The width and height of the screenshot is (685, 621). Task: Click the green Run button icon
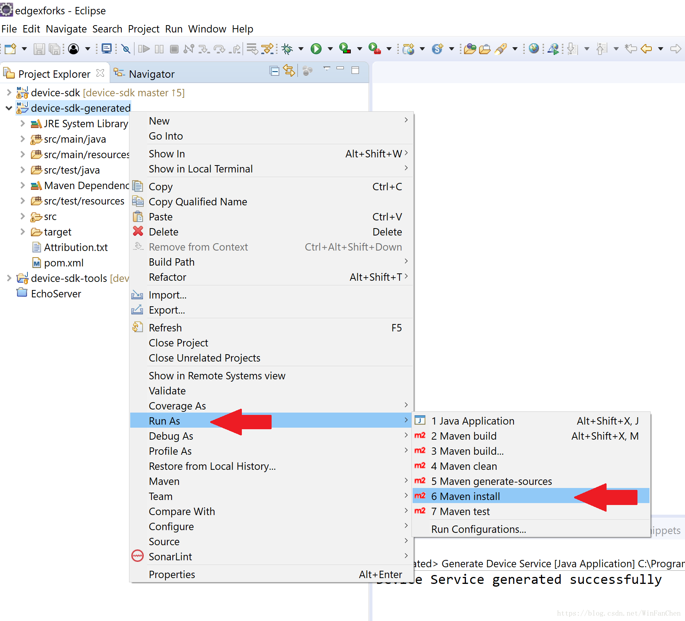coord(316,49)
